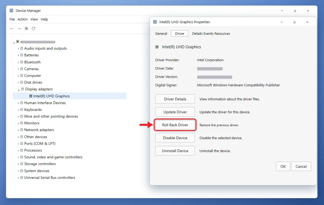
Task: Switch to the General tab
Action: click(161, 34)
